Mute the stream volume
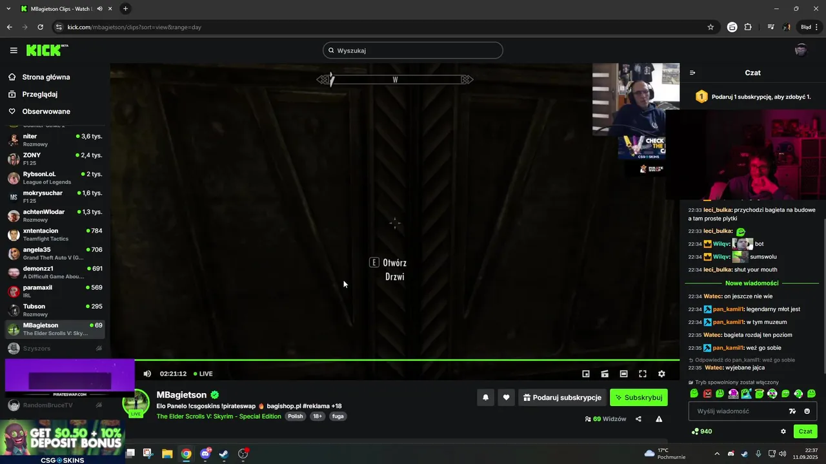The width and height of the screenshot is (826, 464). pyautogui.click(x=147, y=374)
